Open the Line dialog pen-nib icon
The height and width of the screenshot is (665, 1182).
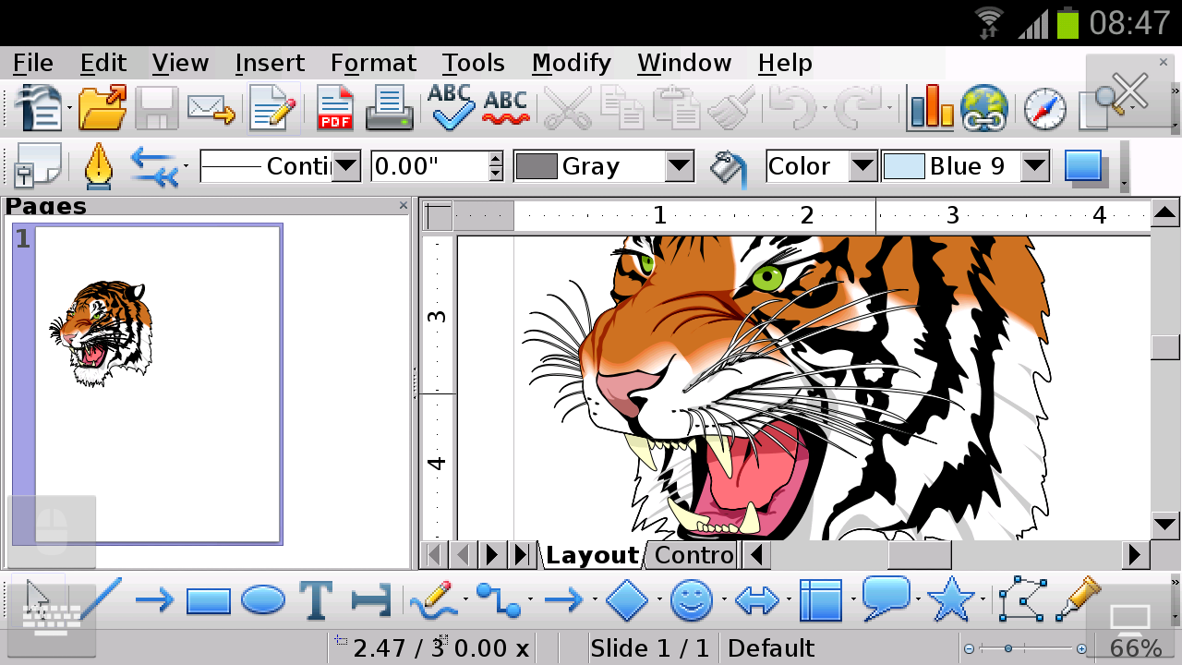tap(98, 166)
